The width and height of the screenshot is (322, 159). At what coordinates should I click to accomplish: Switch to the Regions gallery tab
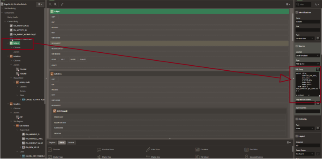[x=52, y=142]
